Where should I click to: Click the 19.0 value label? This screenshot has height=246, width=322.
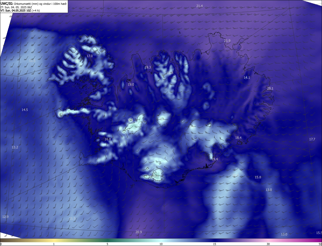point(131,84)
